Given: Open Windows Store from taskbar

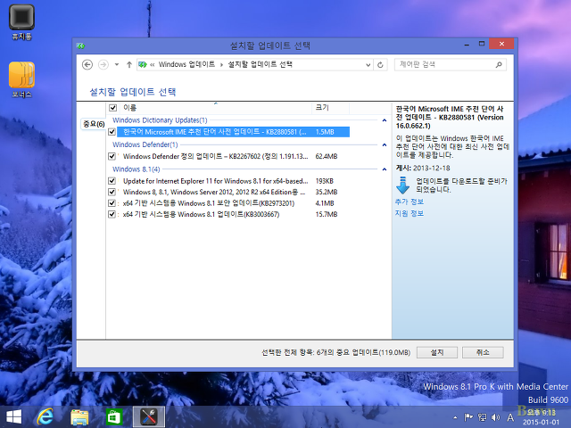Looking at the screenshot, I should coord(114,416).
